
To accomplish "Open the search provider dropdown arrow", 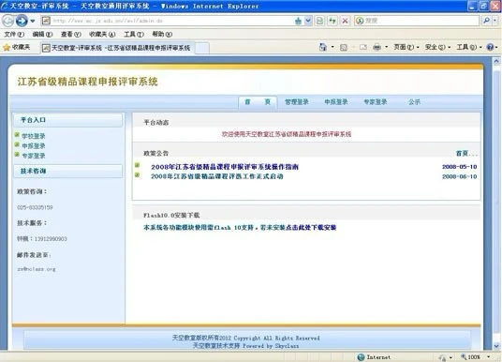I will point(495,21).
